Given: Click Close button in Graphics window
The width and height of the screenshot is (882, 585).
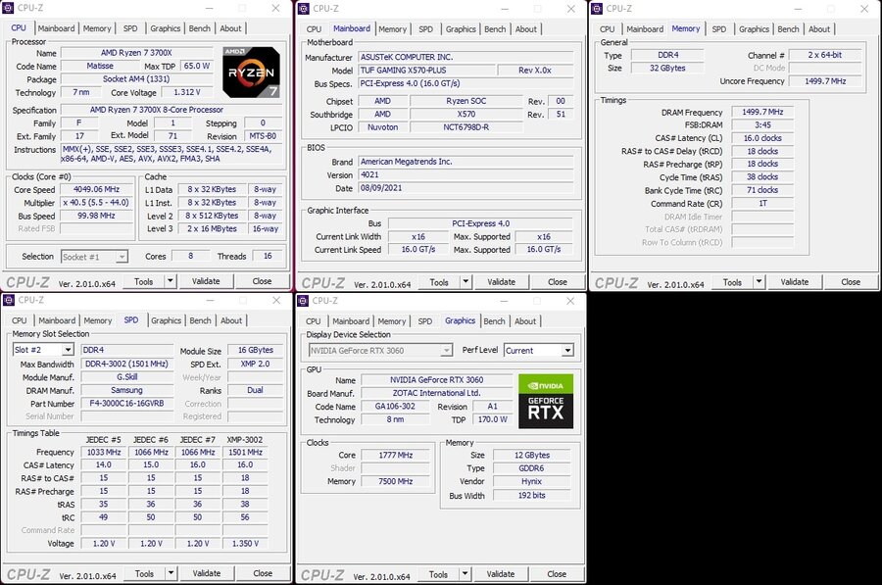Looking at the screenshot, I should tap(557, 574).
